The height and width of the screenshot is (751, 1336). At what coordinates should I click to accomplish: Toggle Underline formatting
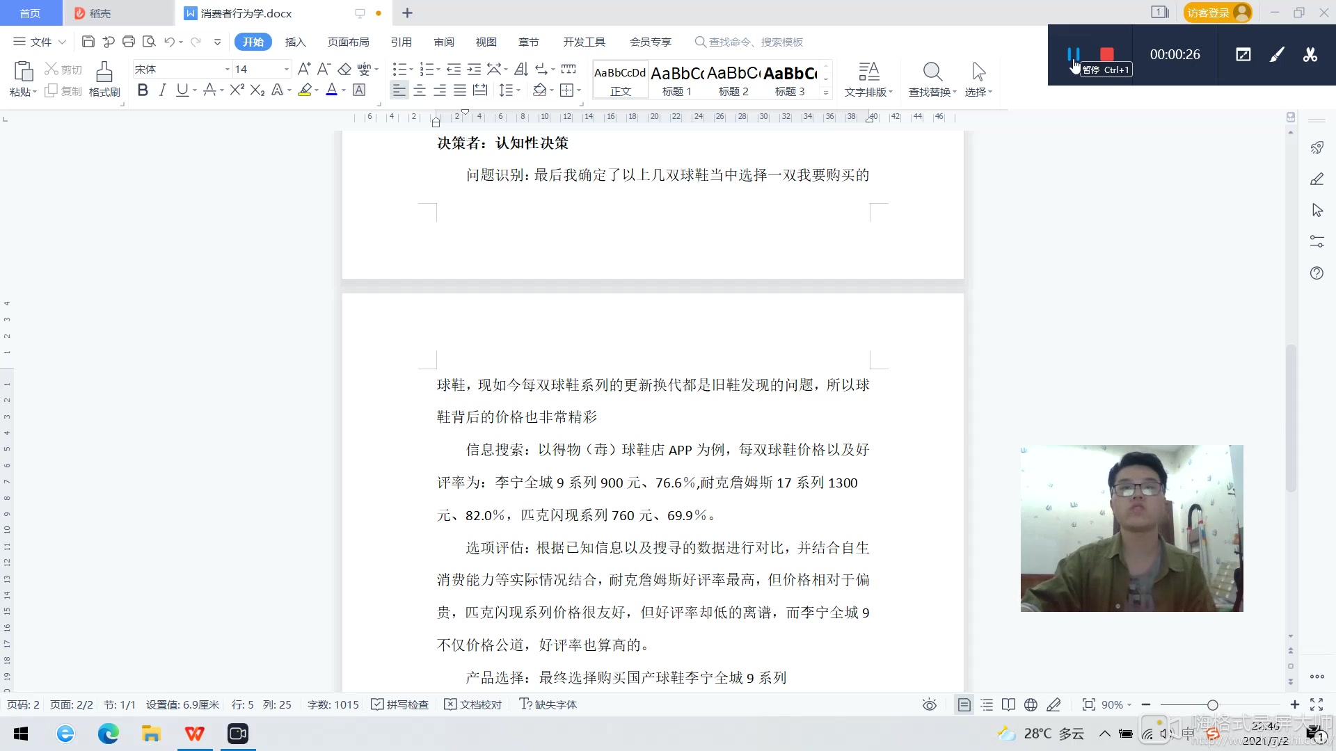[x=182, y=90]
